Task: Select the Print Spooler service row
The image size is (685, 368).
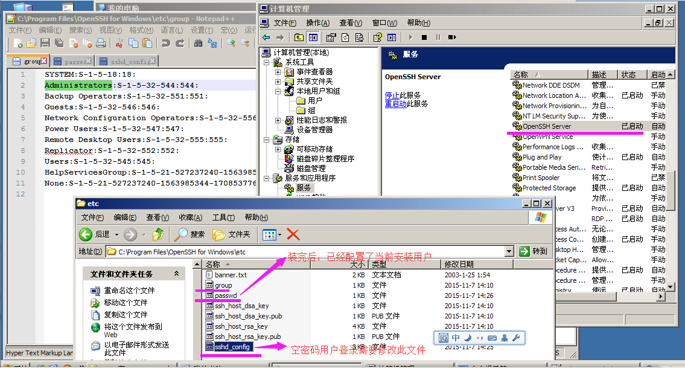Action: click(588, 178)
